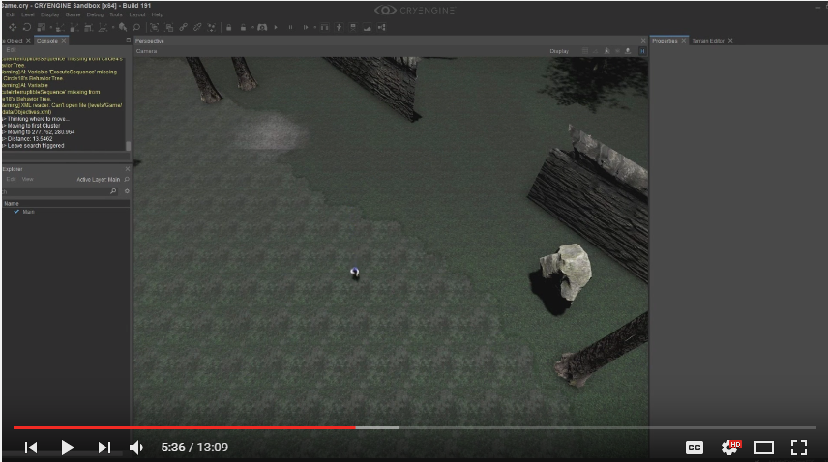Open the Display menu in main menu bar
Screen dimensions: 828x462
click(49, 14)
